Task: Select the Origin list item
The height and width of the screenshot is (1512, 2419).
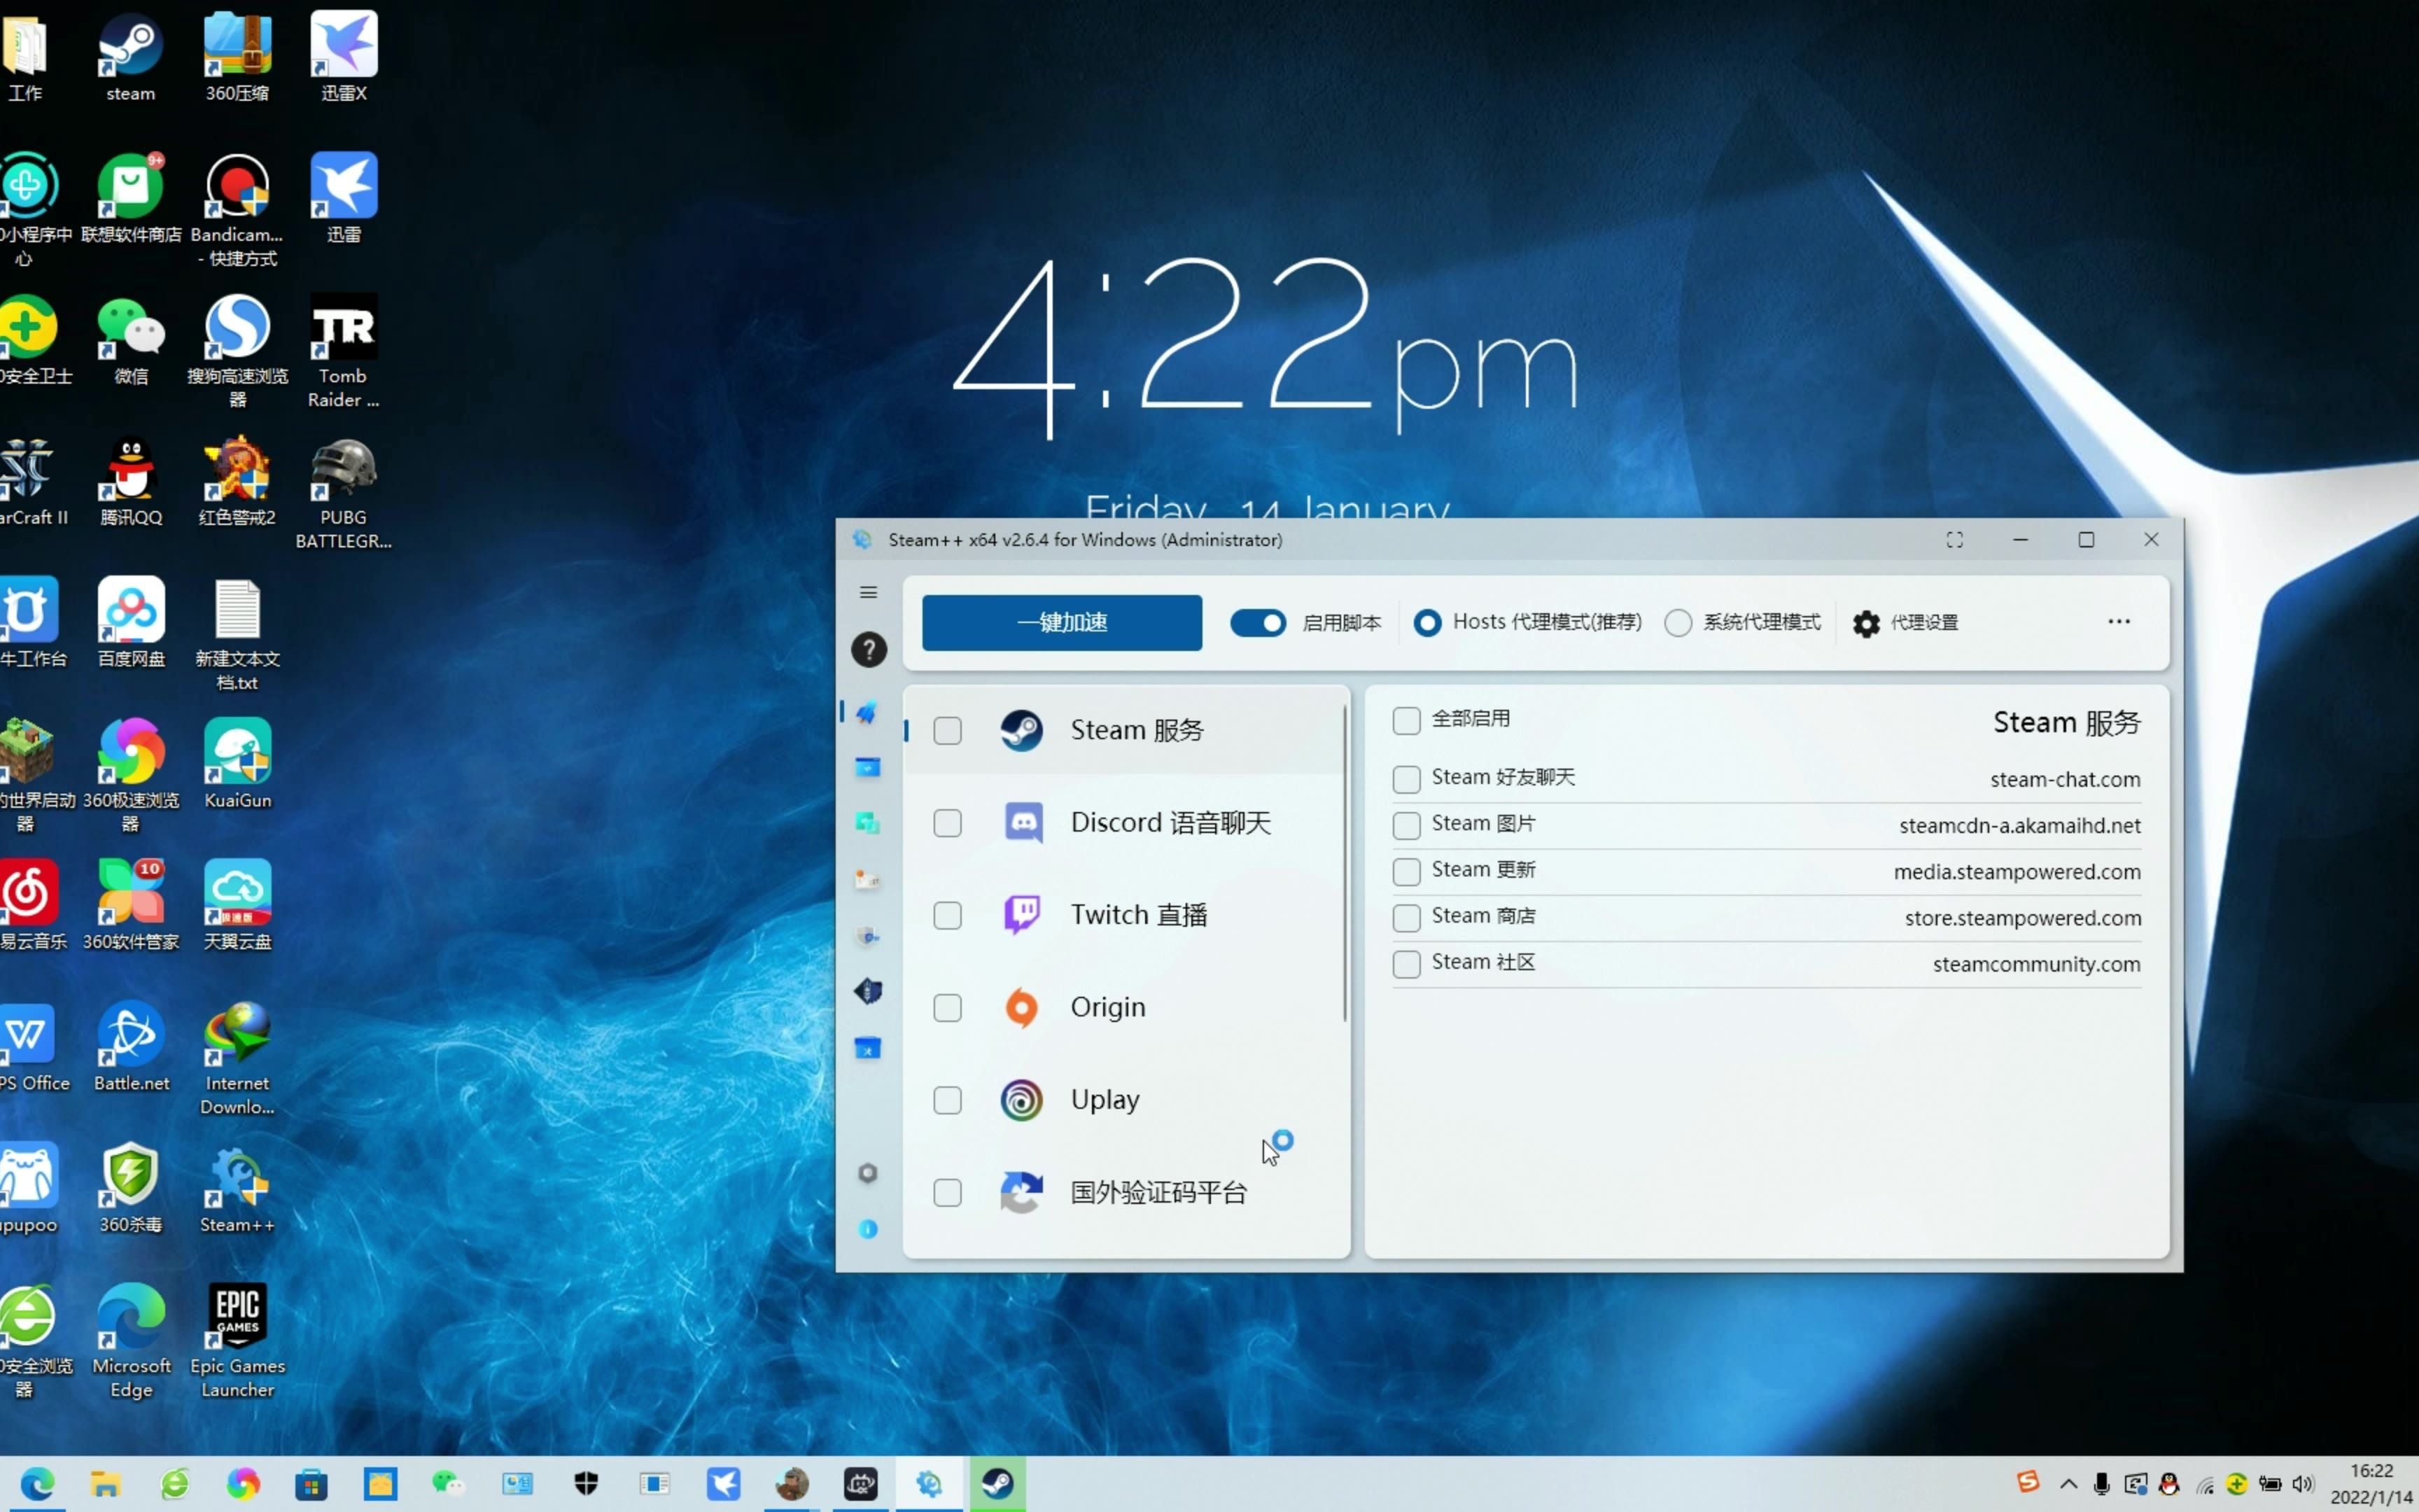Action: 1123,1007
